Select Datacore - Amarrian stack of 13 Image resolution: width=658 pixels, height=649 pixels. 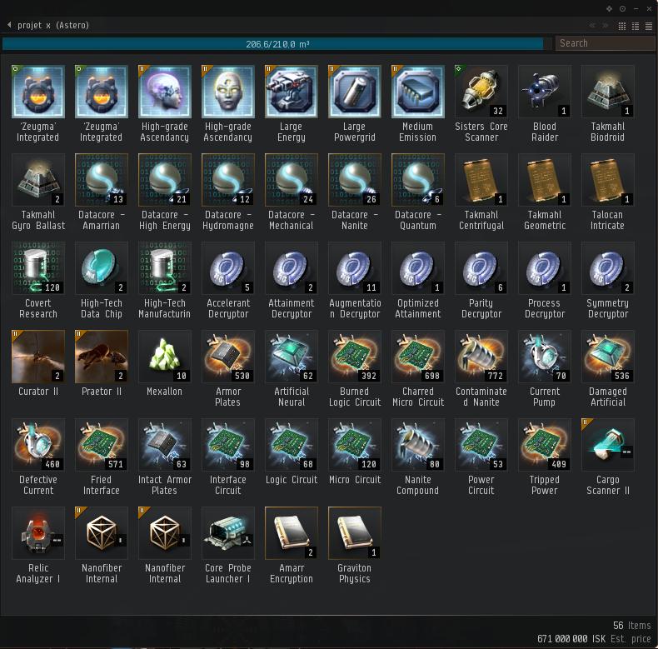pos(101,180)
